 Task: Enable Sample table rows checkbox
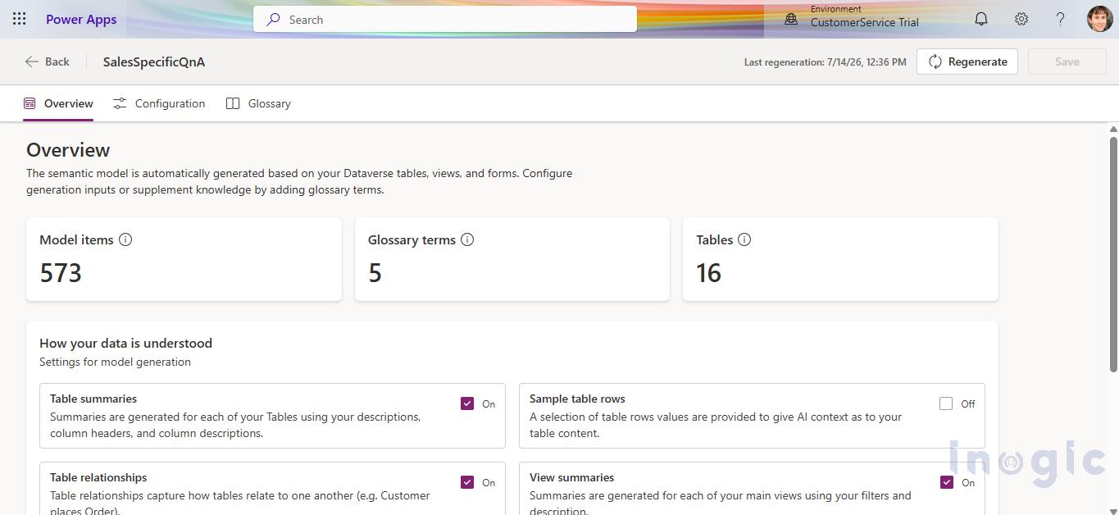(946, 403)
